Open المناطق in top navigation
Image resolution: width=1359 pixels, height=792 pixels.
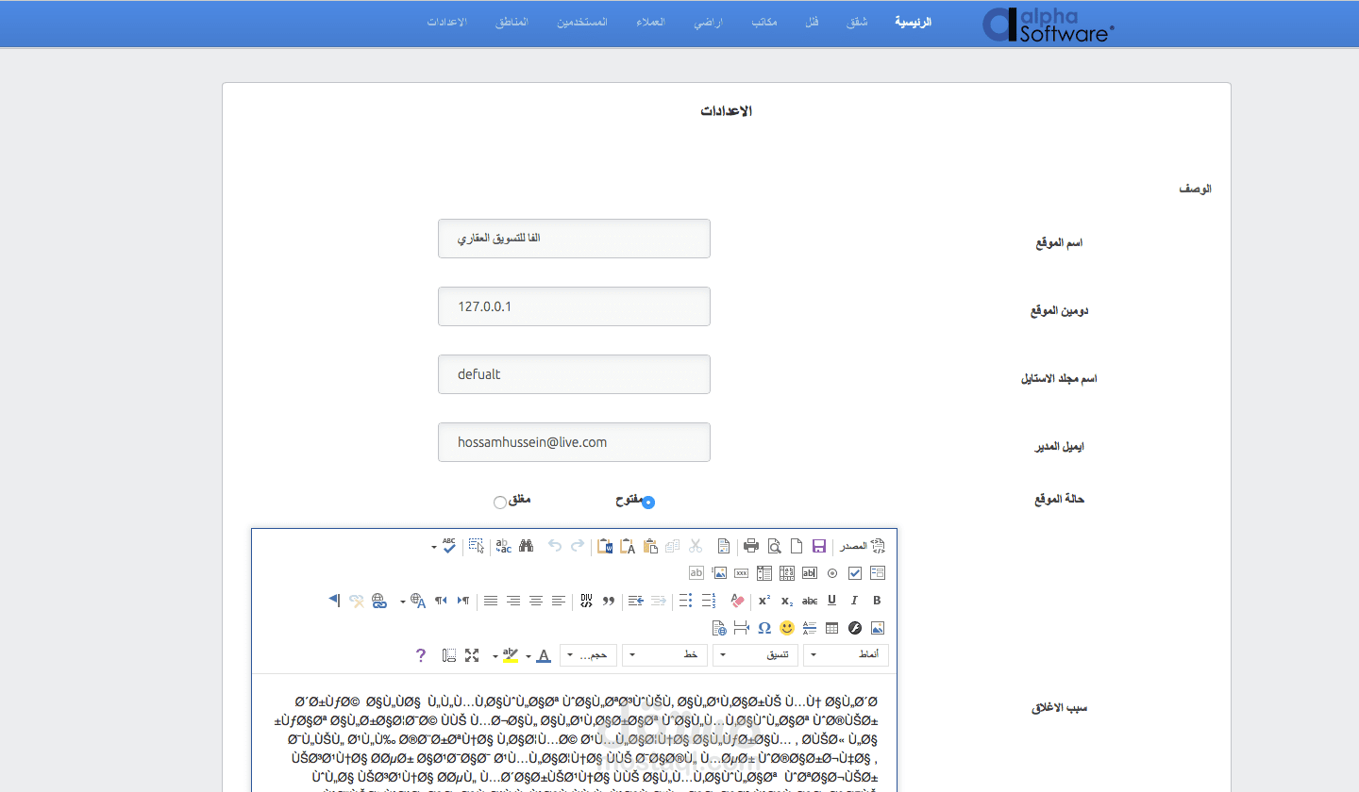[512, 21]
